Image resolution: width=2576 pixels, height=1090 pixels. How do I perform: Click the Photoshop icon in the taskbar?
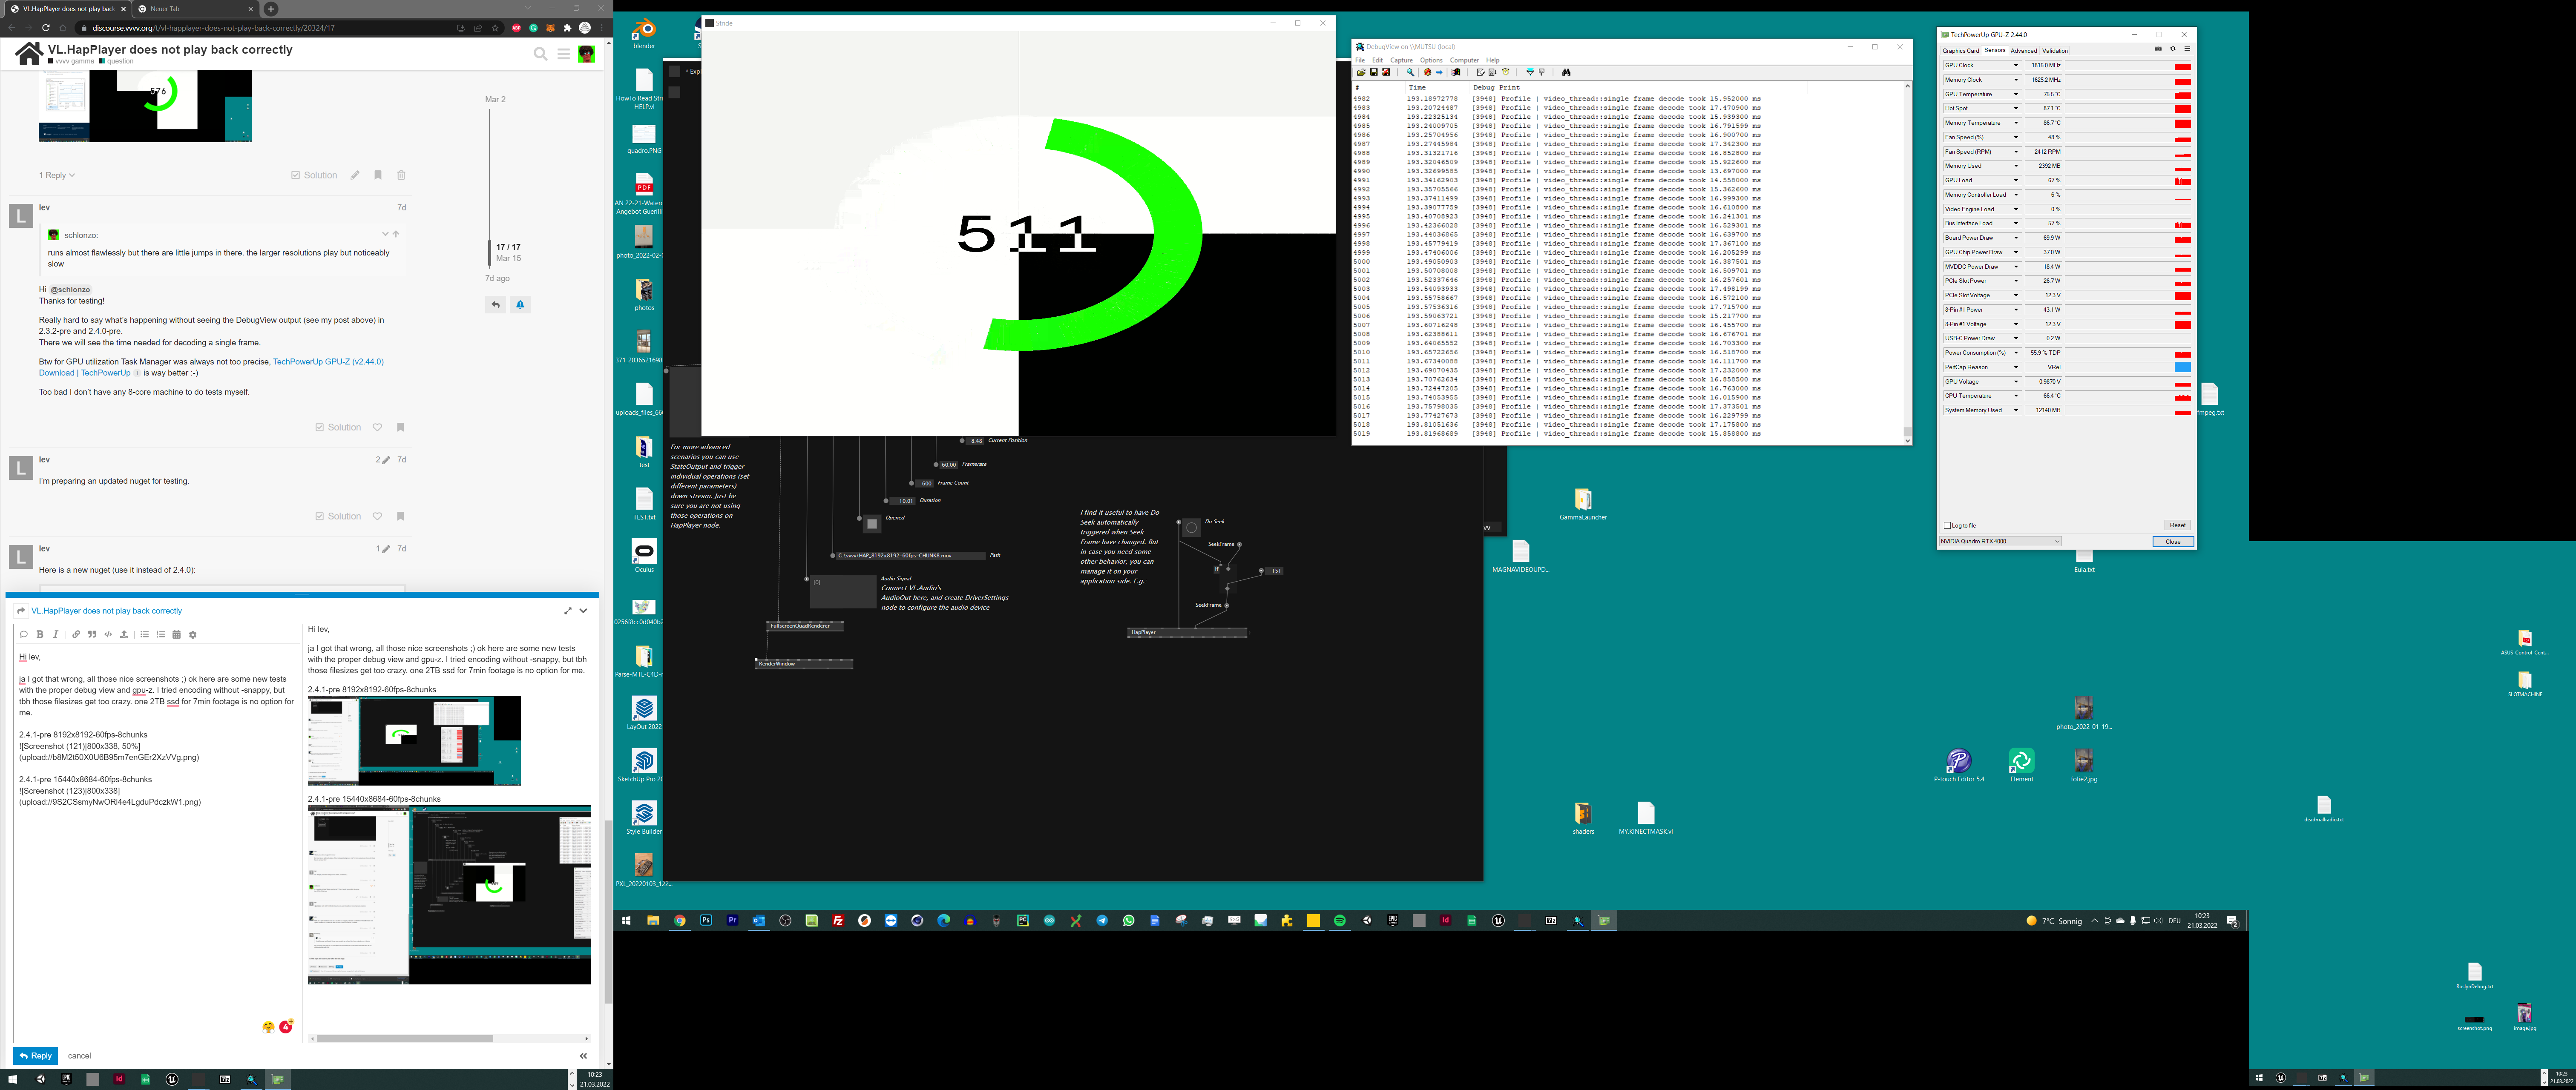706,921
